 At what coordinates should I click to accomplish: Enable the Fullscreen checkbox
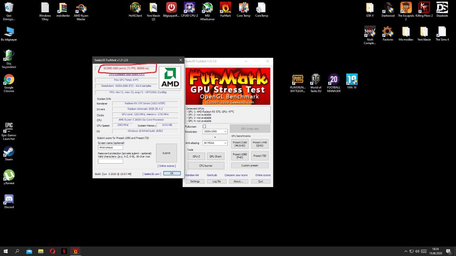[204, 127]
